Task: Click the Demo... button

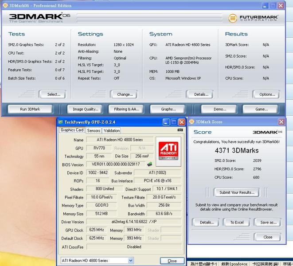Action: click(x=219, y=109)
